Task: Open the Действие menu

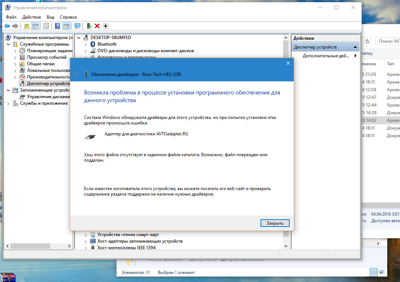Action: (31, 17)
